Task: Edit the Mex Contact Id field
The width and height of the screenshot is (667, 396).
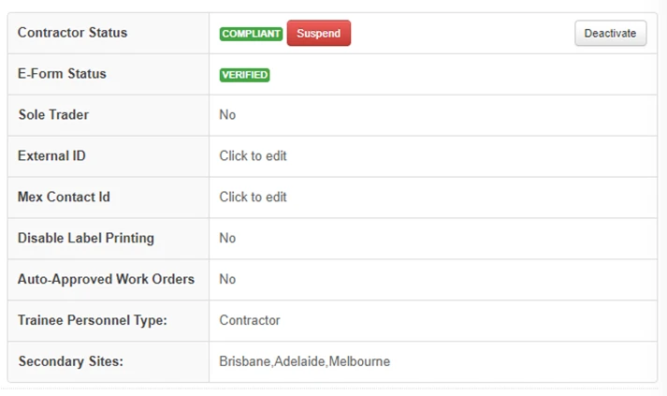Action: point(253,197)
